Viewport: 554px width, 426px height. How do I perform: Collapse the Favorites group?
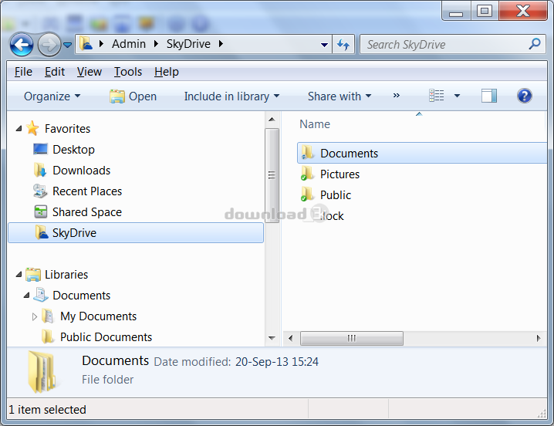point(19,129)
